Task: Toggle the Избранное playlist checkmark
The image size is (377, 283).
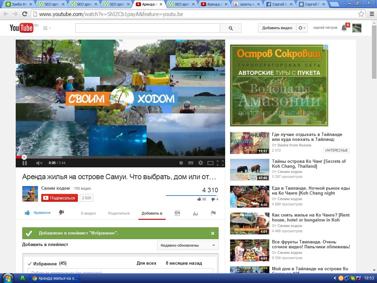Action: 30,263
